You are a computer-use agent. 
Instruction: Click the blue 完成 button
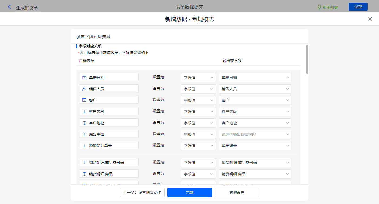pyautogui.click(x=190, y=192)
